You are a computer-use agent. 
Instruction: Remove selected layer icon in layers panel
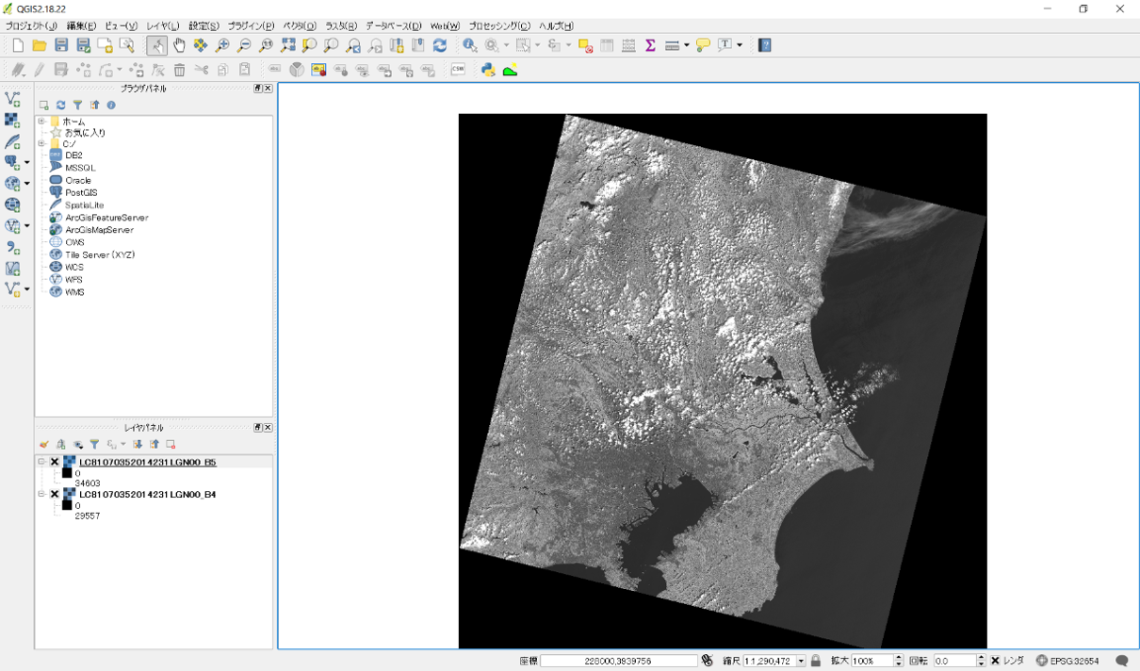click(171, 444)
